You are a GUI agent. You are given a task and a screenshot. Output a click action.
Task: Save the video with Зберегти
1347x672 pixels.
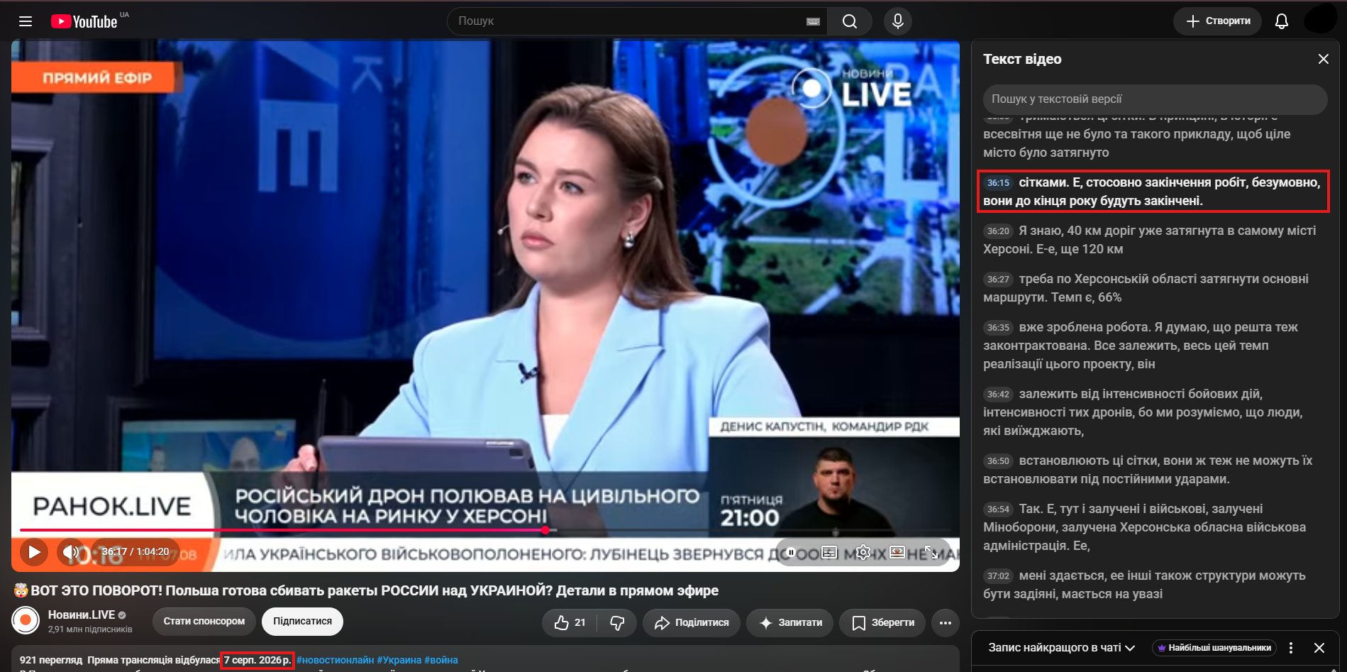pyautogui.click(x=882, y=622)
